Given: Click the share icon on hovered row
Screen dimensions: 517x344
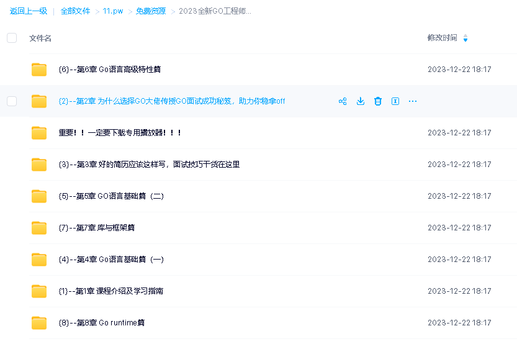Looking at the screenshot, I should coord(343,101).
